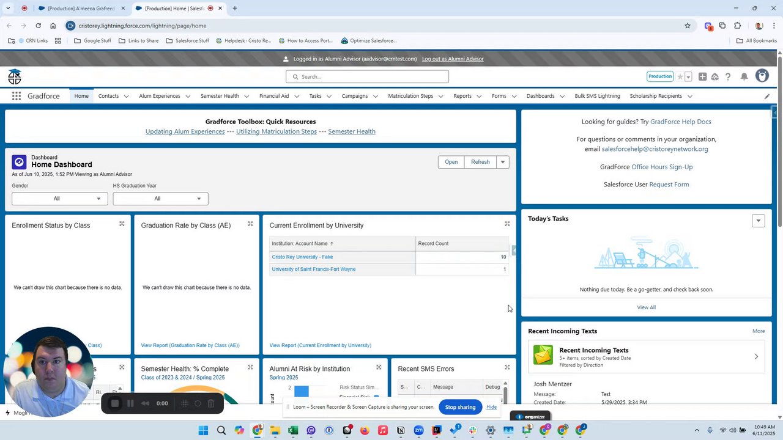Reload the page in Chrome
Image resolution: width=783 pixels, height=440 pixels.
point(38,26)
